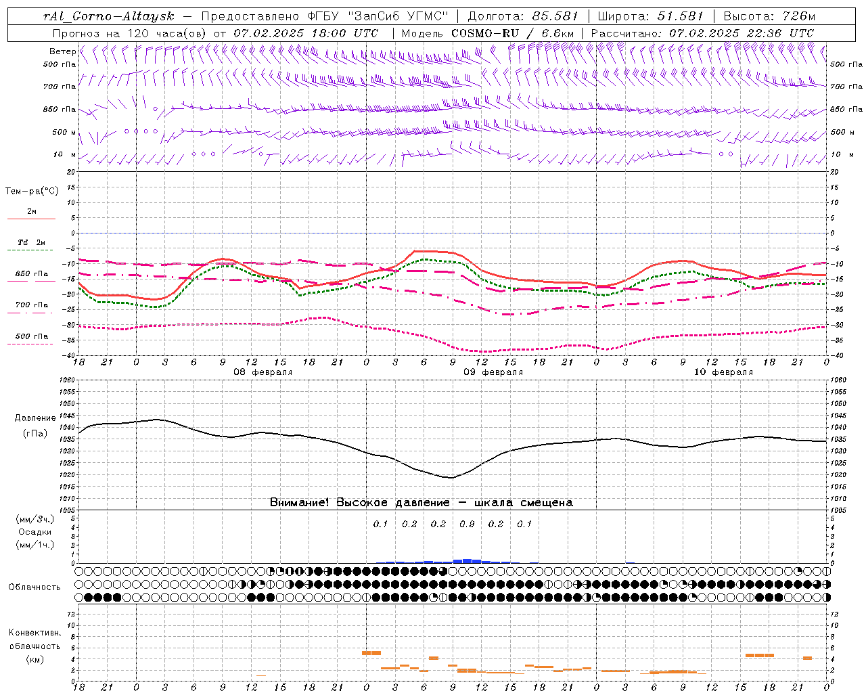The width and height of the screenshot is (866, 693).
Task: Click the date label 10 февраля
Action: (723, 372)
